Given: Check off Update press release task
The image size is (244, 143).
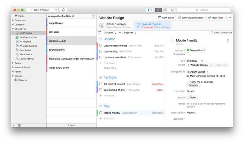Looking at the screenshot, I should [101, 46].
